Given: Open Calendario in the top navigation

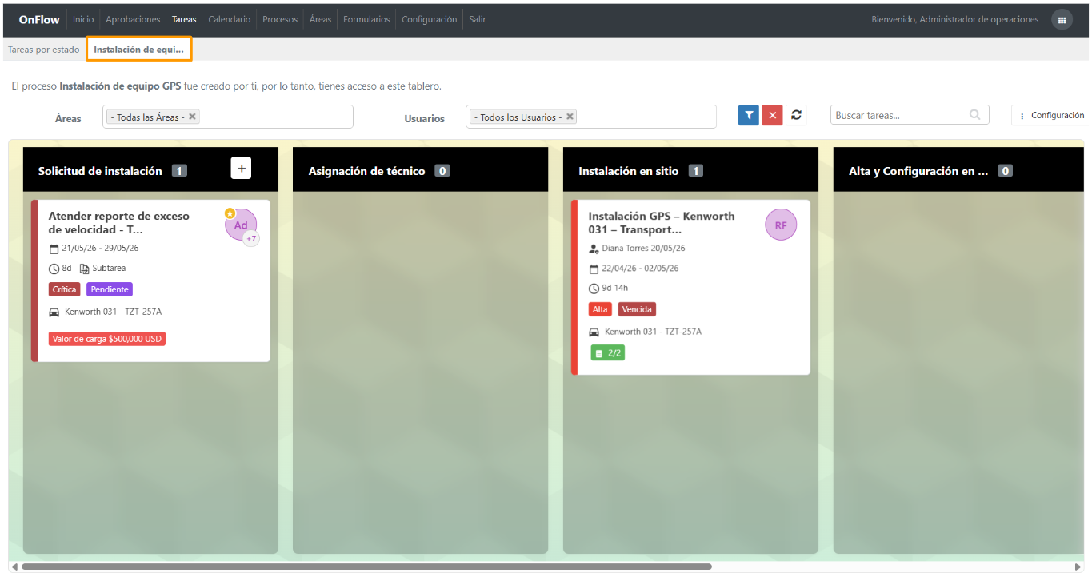Looking at the screenshot, I should pyautogui.click(x=230, y=19).
